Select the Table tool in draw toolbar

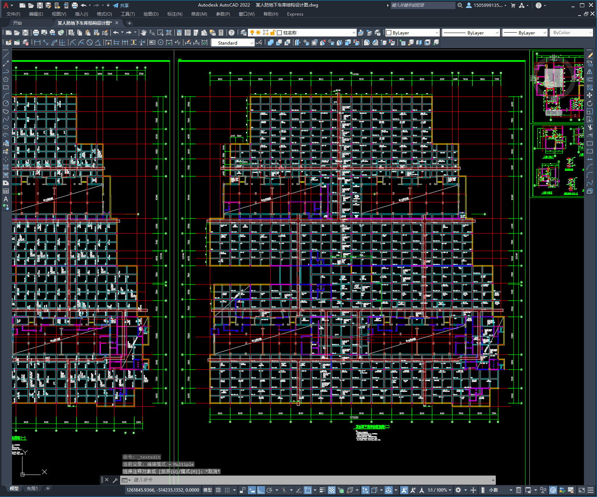(x=6, y=191)
